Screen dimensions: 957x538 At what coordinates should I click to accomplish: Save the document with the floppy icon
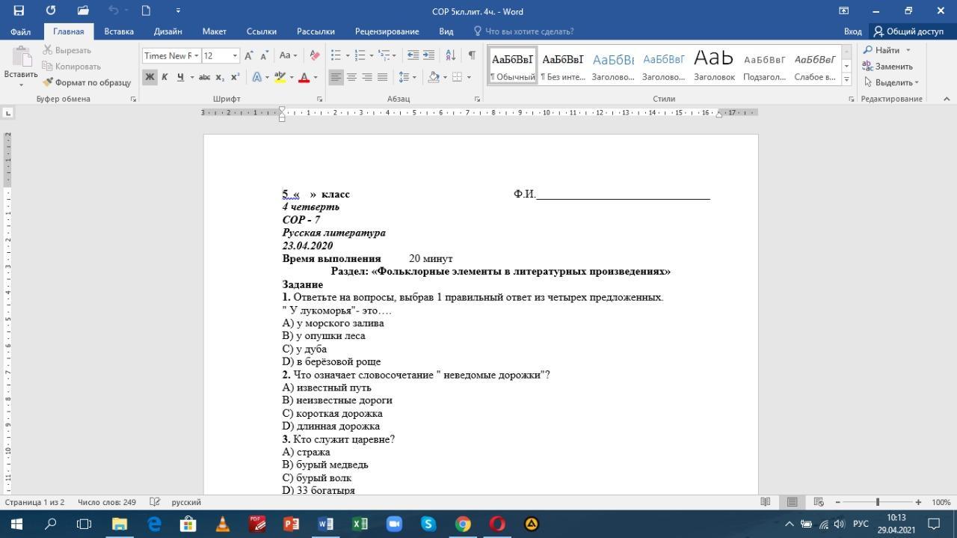(19, 10)
